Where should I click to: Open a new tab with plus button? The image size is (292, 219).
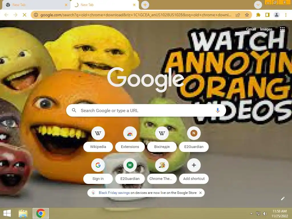pos(145,5)
